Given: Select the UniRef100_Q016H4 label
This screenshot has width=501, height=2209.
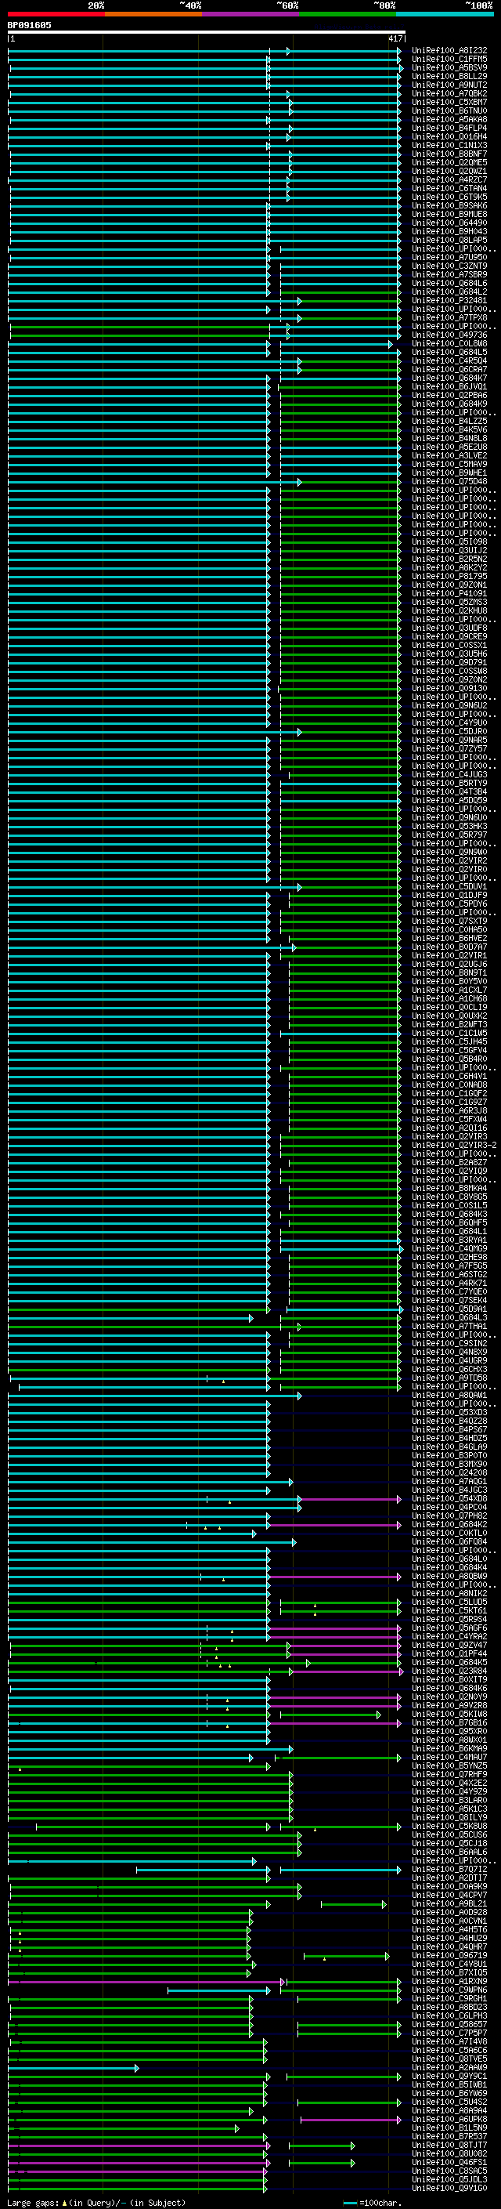Looking at the screenshot, I should pos(449,136).
